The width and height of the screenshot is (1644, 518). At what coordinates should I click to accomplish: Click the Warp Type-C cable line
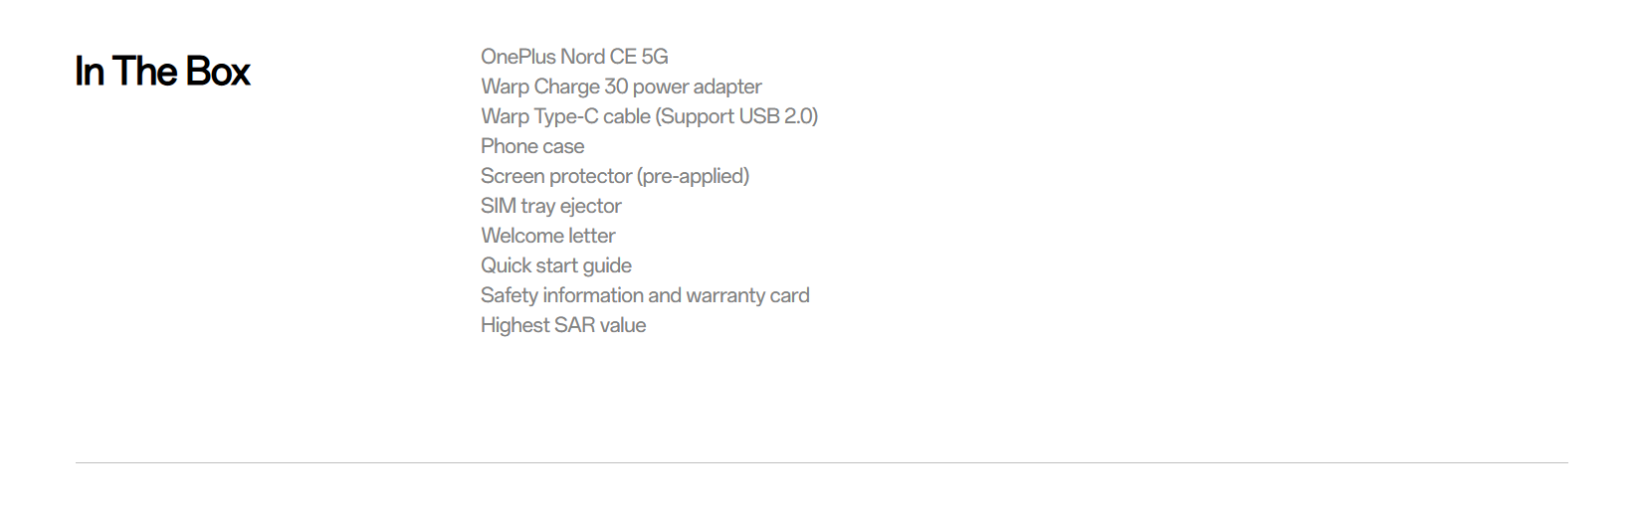click(x=649, y=116)
